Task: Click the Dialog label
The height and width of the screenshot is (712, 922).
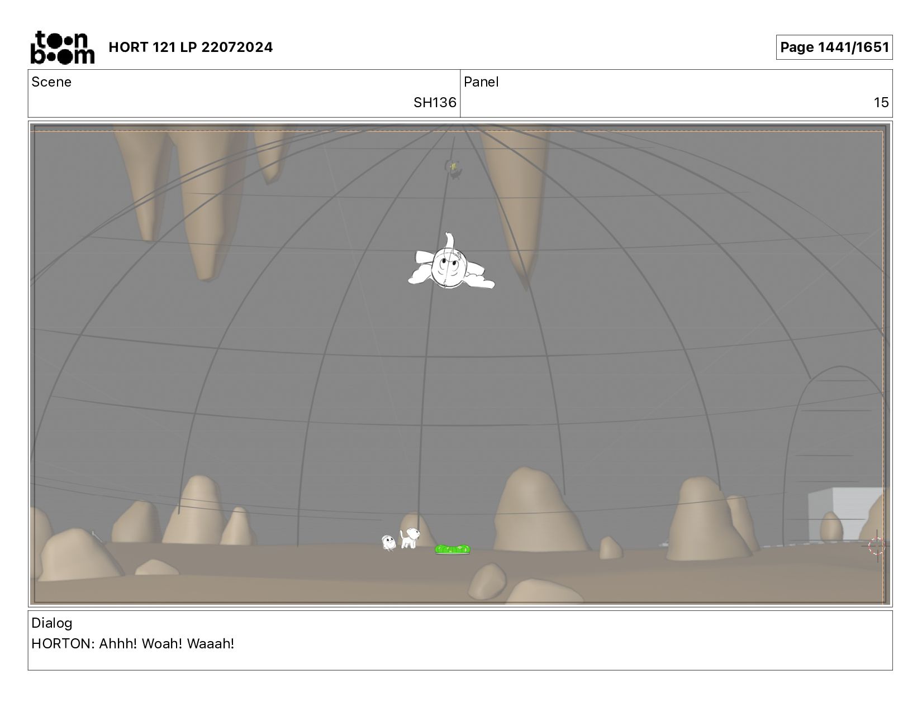Action: [52, 623]
